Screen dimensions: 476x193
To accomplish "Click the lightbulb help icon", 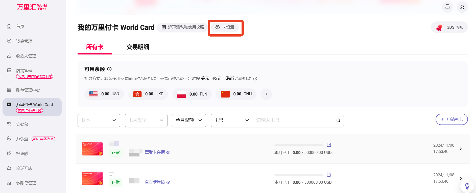I will 467,186.
